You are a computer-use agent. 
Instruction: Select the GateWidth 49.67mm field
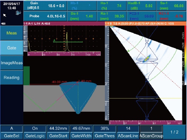81,132
